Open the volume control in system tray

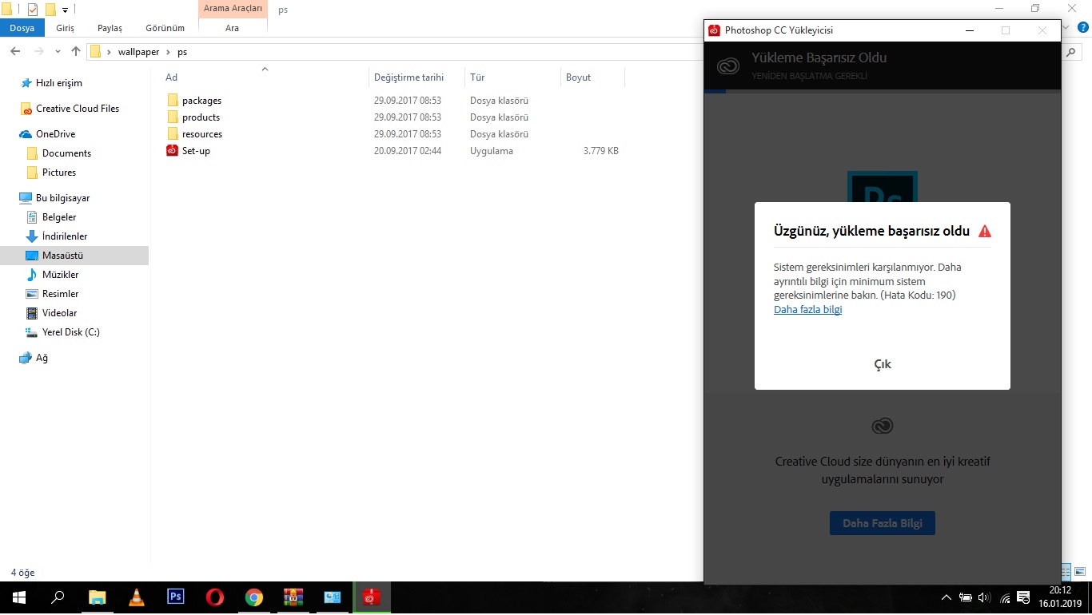[984, 597]
